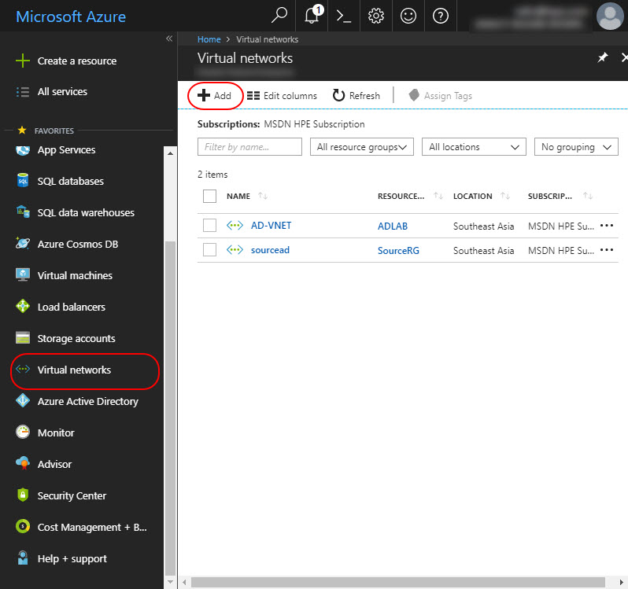
Task: Pin the Virtual networks blade
Action: (603, 58)
